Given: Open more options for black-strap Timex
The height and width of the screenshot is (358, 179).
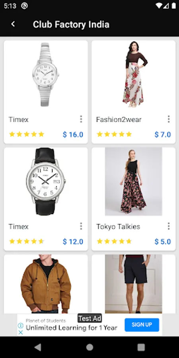Looking at the screenshot, I should pos(81,226).
